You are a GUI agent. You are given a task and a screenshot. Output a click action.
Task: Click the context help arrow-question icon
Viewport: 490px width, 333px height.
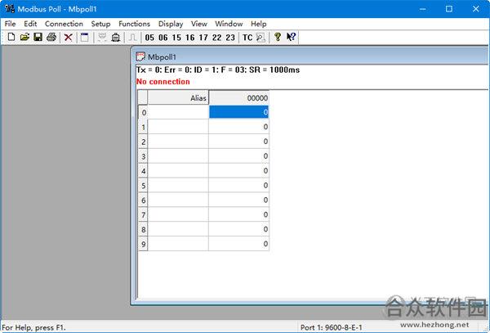pos(291,37)
